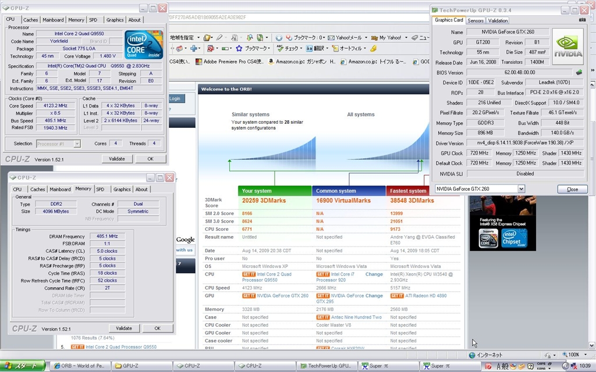Viewport: 596px width, 372px height.
Task: Click the My Yahoo! icon
Action: coord(374,38)
